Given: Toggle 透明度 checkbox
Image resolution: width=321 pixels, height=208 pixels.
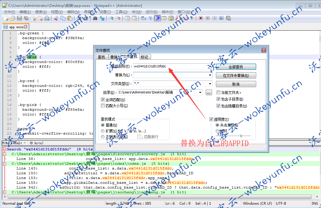Looking at the screenshot, I should click(x=211, y=119).
